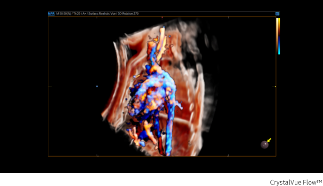Click the MPR link in the header
Image resolution: width=323 pixels, height=186 pixels.
click(51, 14)
